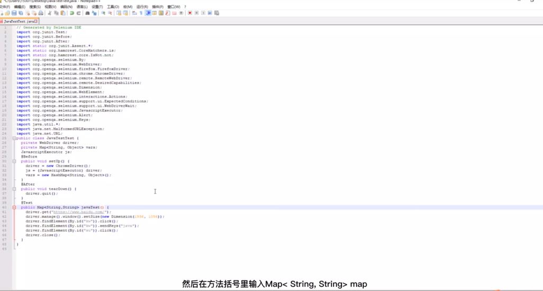Click line number 40 in the margin
Image resolution: width=543 pixels, height=291 pixels.
pos(5,208)
